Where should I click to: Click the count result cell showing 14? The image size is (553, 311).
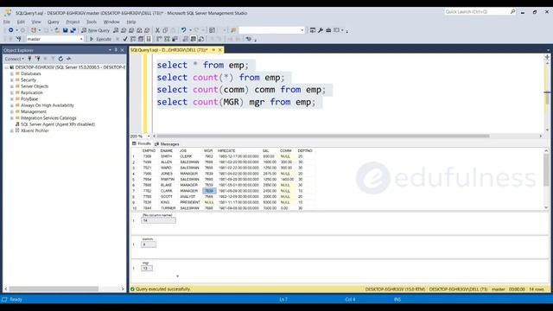click(x=158, y=221)
